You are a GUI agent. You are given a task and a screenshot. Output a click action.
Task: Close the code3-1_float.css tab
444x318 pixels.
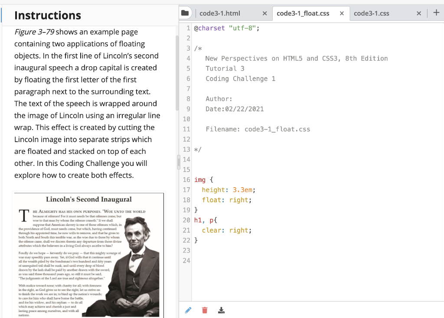click(342, 13)
